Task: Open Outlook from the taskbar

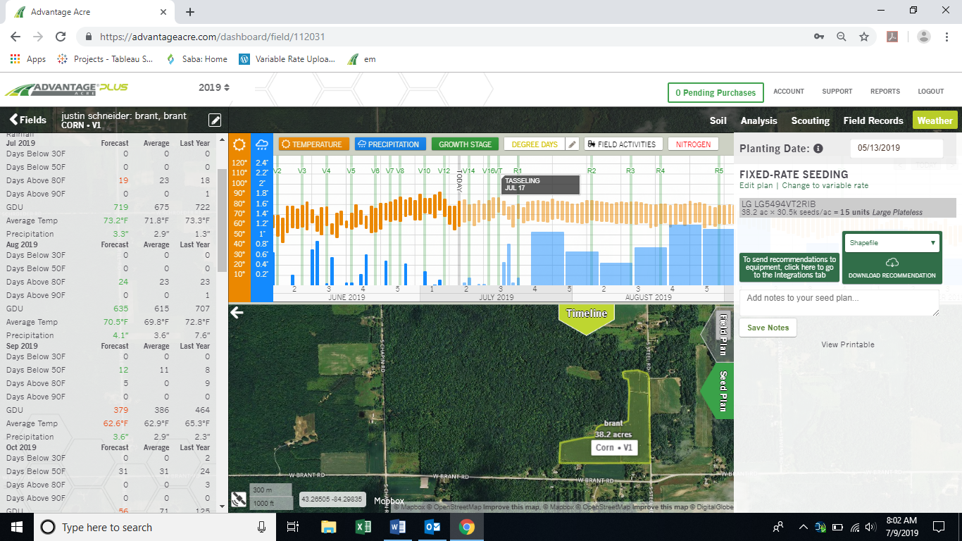Action: 432,527
